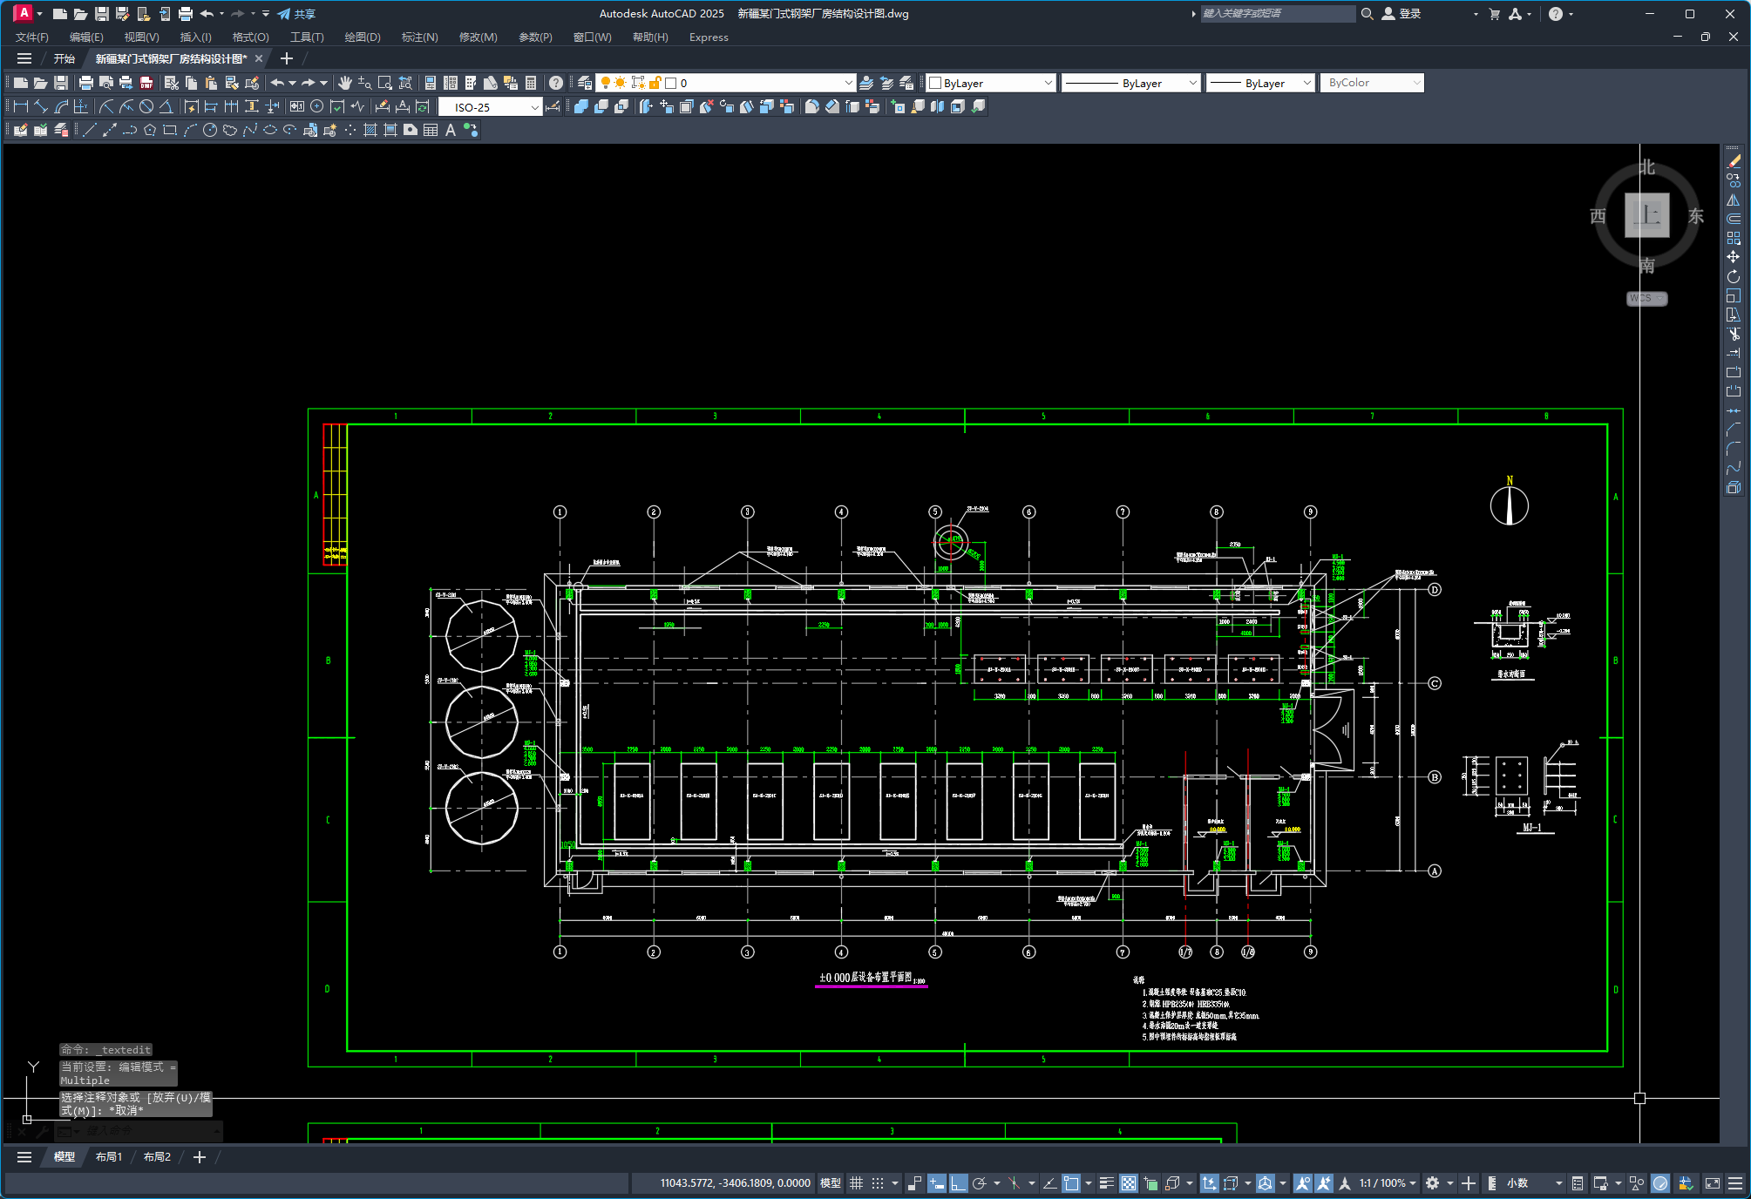Toggle Clean Screen in status bar
The image size is (1751, 1199).
[1713, 1183]
